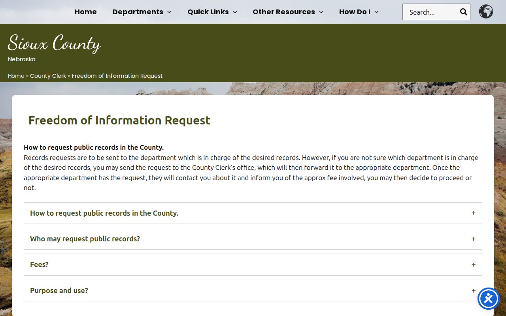Click the 'Nebraska' subtitle text
The image size is (506, 316).
pos(22,59)
